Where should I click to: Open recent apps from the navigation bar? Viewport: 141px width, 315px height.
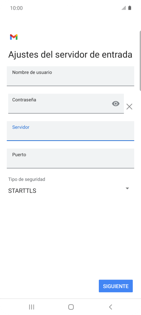32,307
